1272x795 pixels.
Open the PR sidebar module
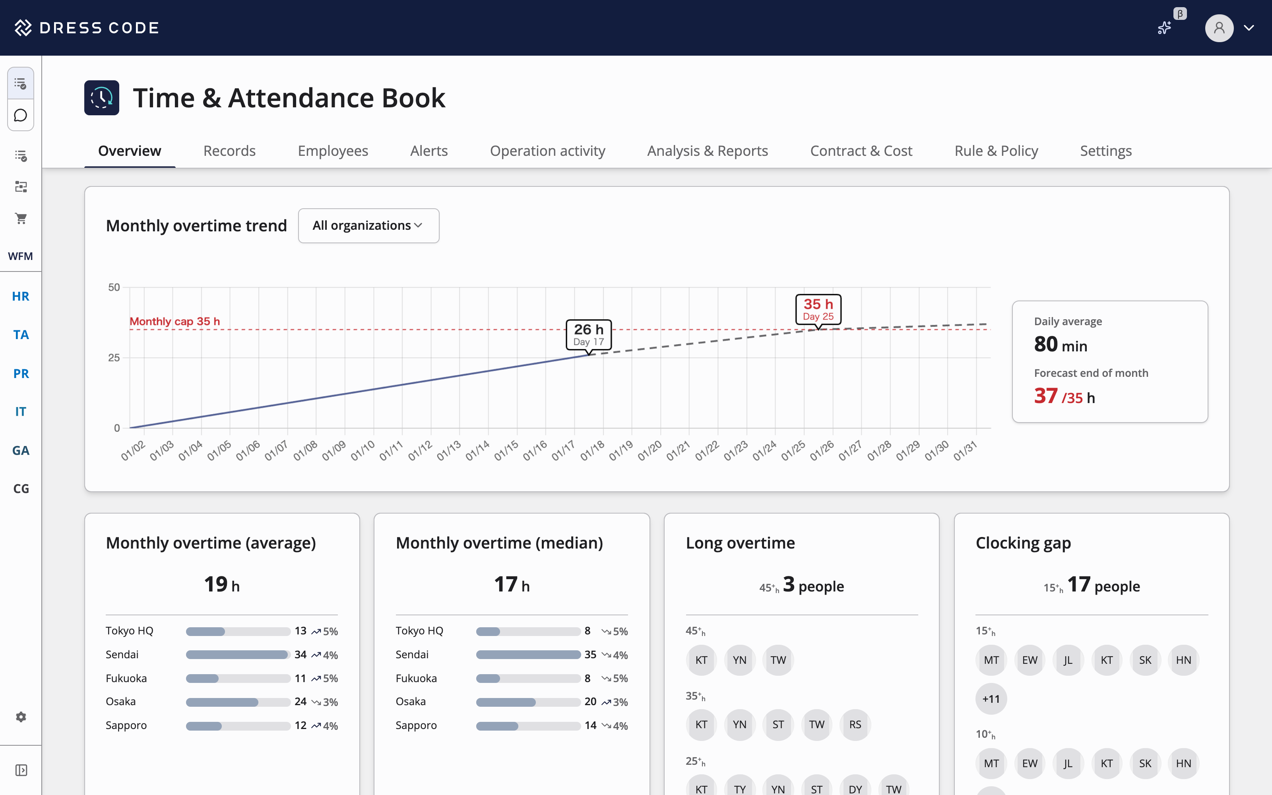pyautogui.click(x=21, y=374)
